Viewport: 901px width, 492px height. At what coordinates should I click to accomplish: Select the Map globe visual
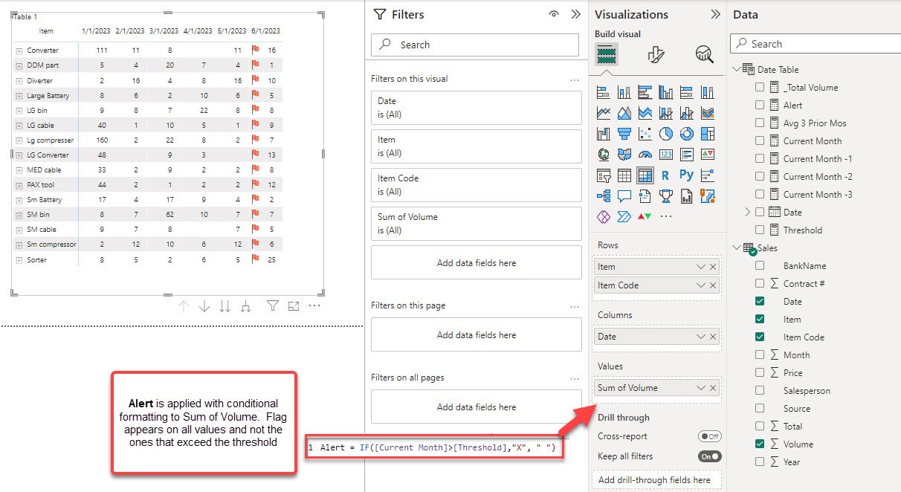click(604, 155)
